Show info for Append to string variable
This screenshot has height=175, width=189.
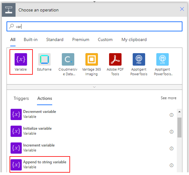pyautogui.click(x=171, y=165)
